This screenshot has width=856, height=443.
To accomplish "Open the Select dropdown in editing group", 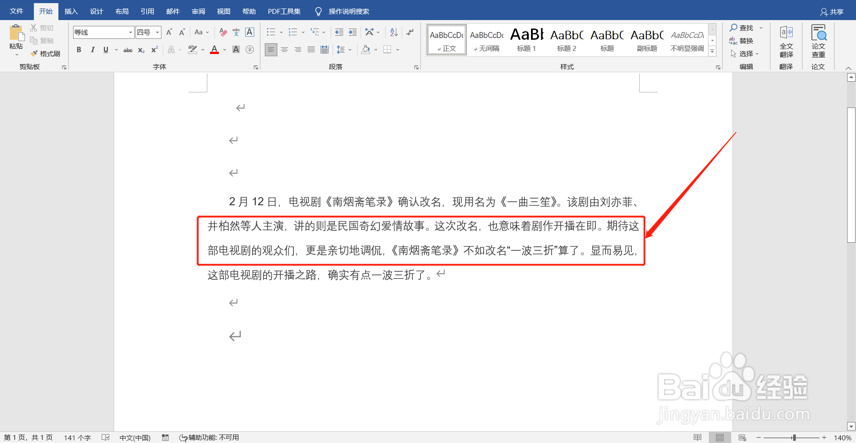I will [x=745, y=54].
